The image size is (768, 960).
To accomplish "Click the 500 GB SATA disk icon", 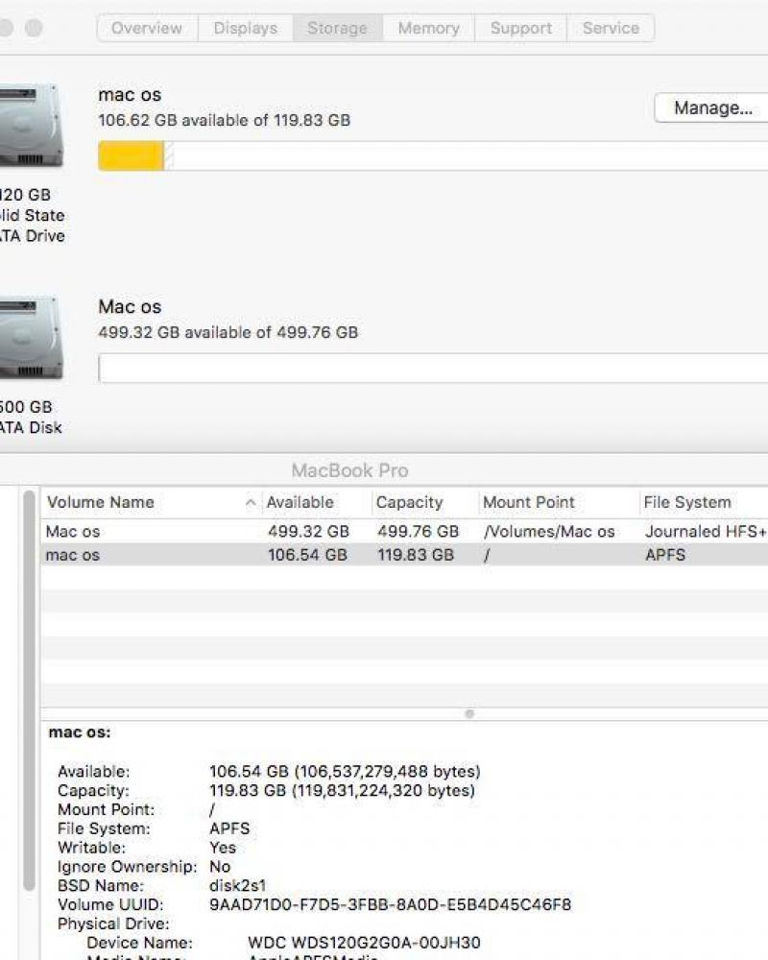I will pyautogui.click(x=31, y=338).
